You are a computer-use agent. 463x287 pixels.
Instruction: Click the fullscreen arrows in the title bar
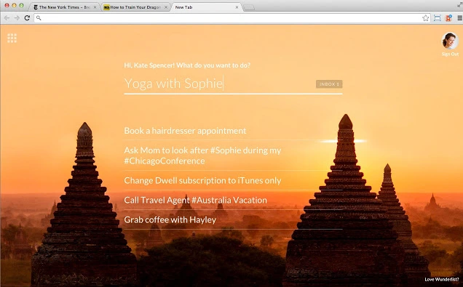click(459, 4)
